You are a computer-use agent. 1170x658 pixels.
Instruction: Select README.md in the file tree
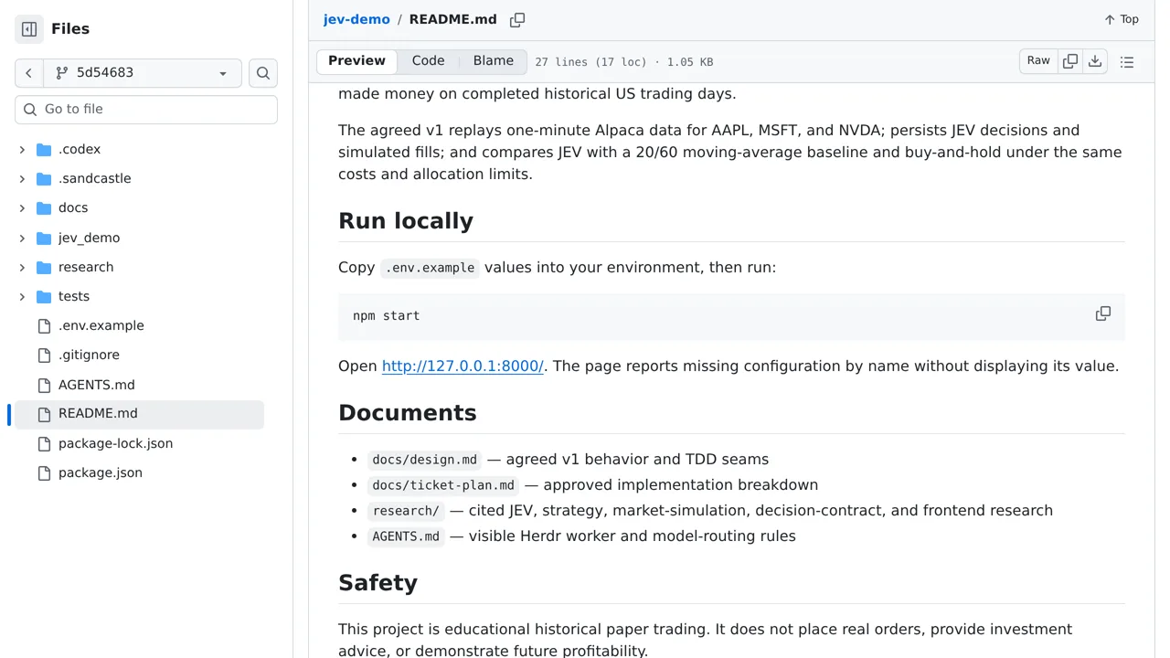coord(137,414)
